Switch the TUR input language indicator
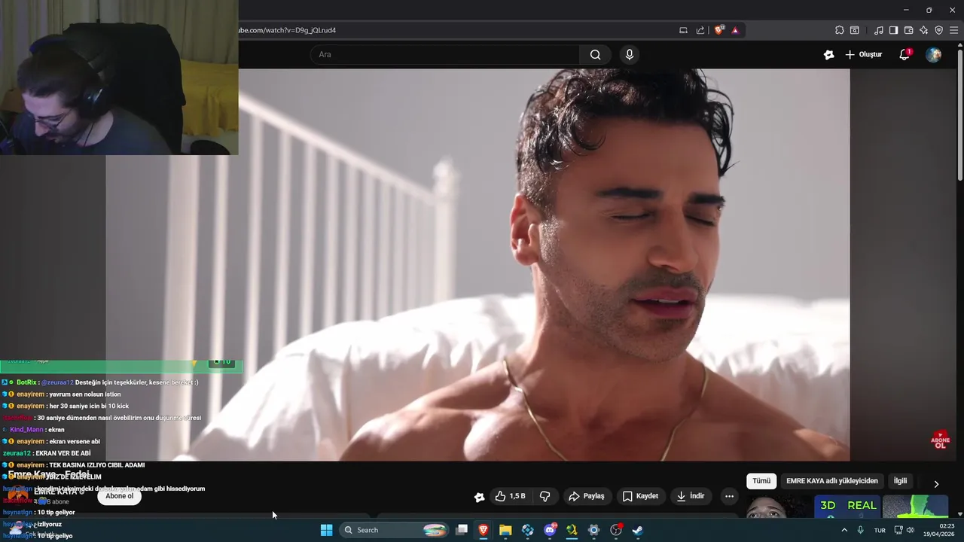The height and width of the screenshot is (542, 964). coord(880,530)
